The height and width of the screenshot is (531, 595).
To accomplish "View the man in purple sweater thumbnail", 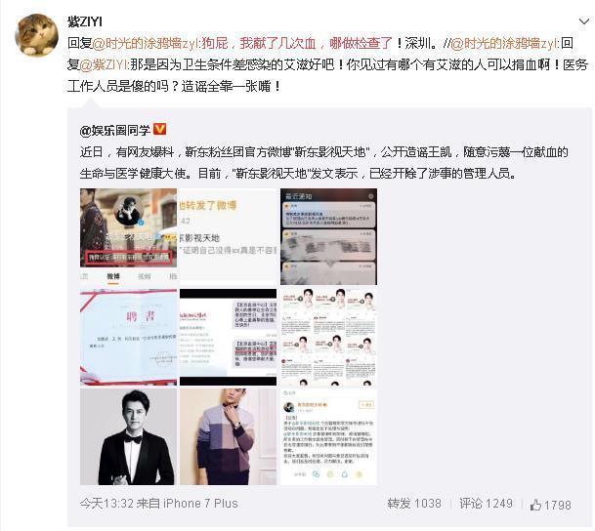I will (228, 437).
